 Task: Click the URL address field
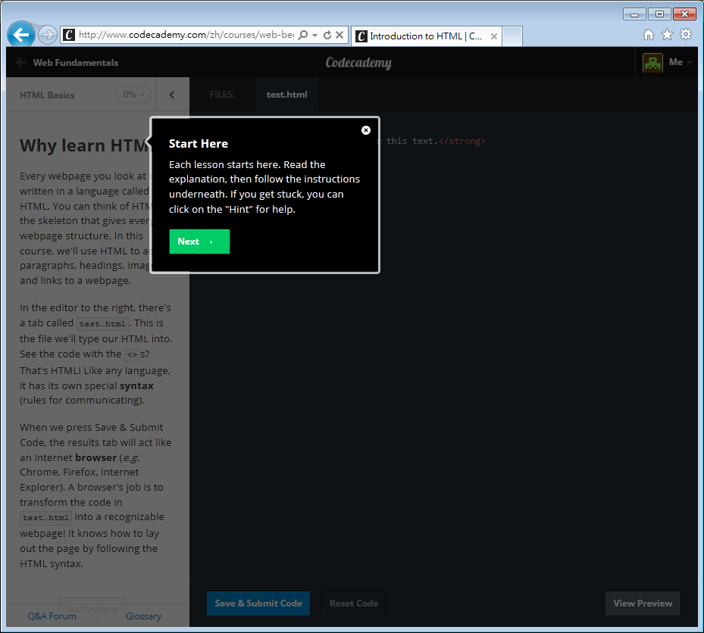pos(186,35)
